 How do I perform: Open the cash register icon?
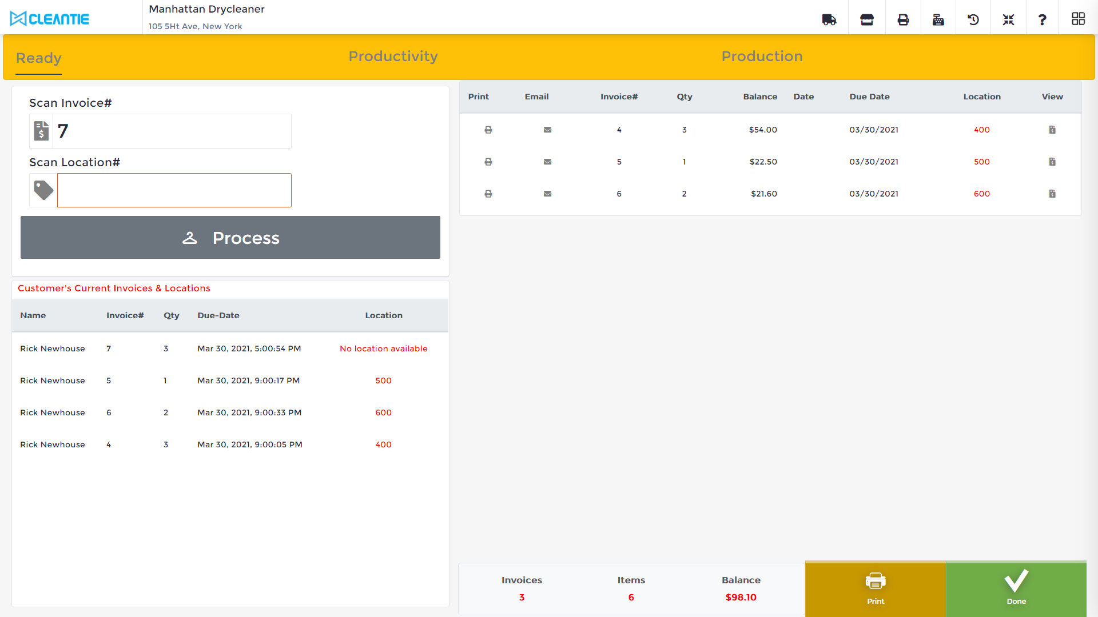[938, 19]
